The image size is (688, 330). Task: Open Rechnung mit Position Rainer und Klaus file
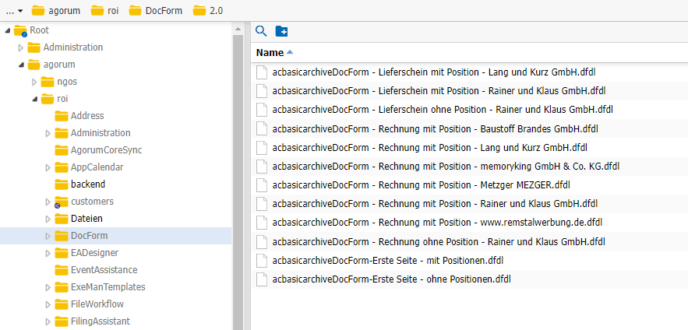(435, 204)
